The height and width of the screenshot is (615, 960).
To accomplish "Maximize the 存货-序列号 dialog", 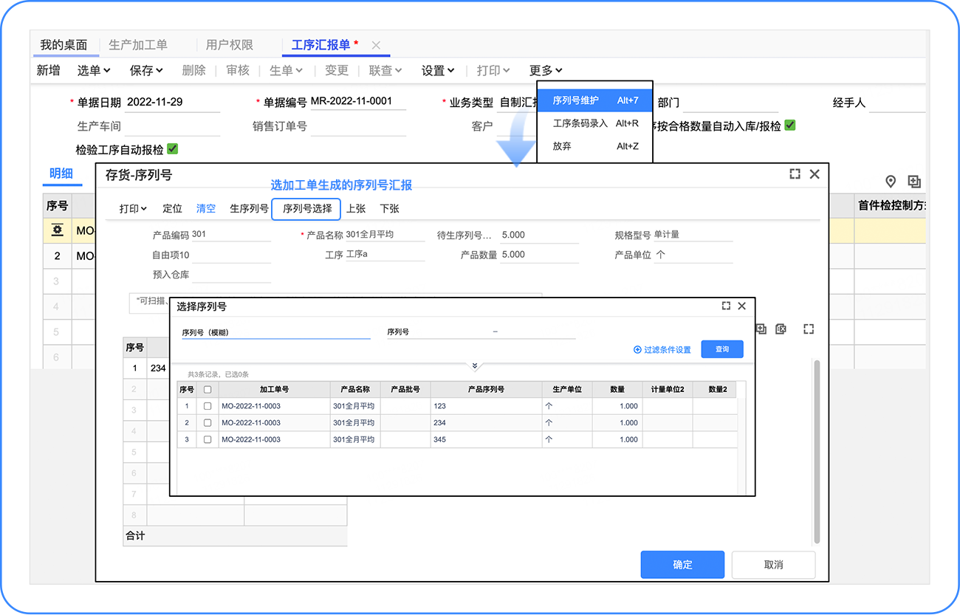I will pos(795,174).
